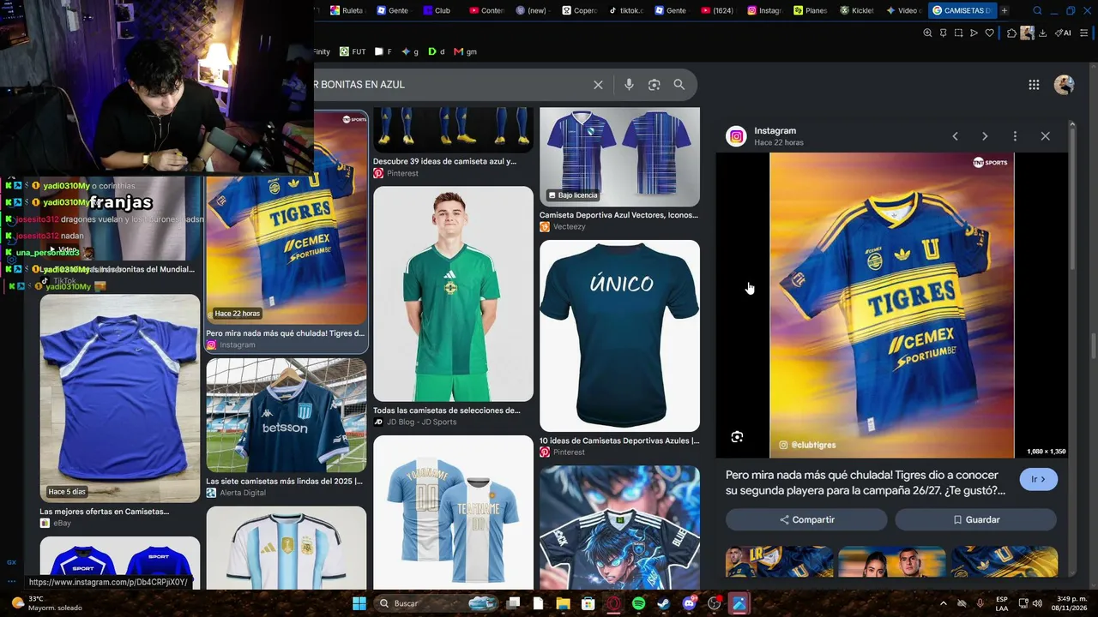Switch to the Club browser tab
Viewport: 1098px width, 617px height.
(437, 10)
